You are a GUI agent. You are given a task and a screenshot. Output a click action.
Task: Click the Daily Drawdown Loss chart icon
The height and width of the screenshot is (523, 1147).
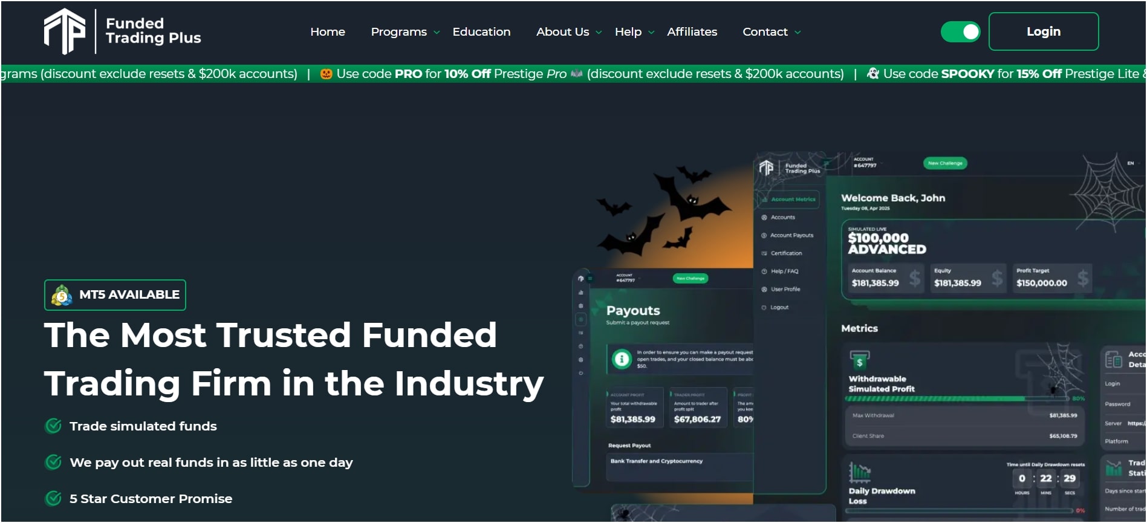click(x=859, y=472)
